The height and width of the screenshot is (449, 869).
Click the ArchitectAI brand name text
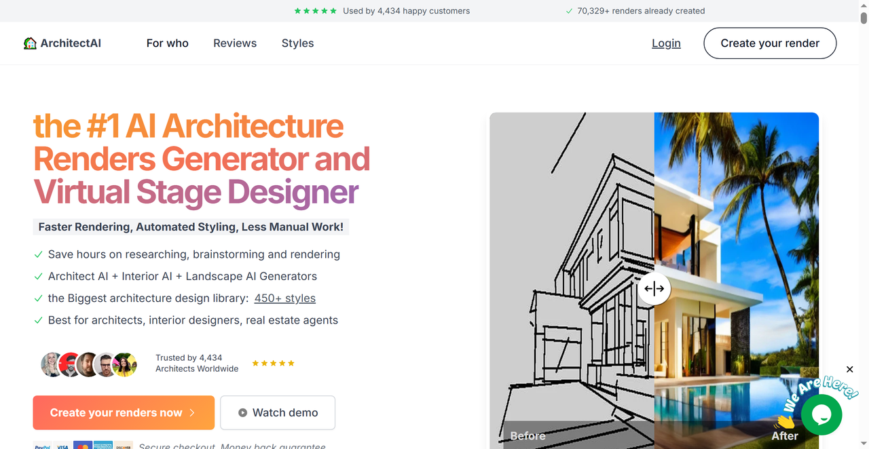(x=71, y=43)
